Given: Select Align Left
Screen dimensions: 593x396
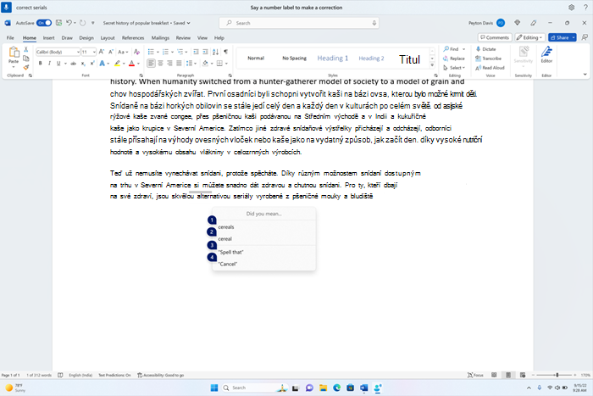Looking at the screenshot, I should [x=151, y=64].
